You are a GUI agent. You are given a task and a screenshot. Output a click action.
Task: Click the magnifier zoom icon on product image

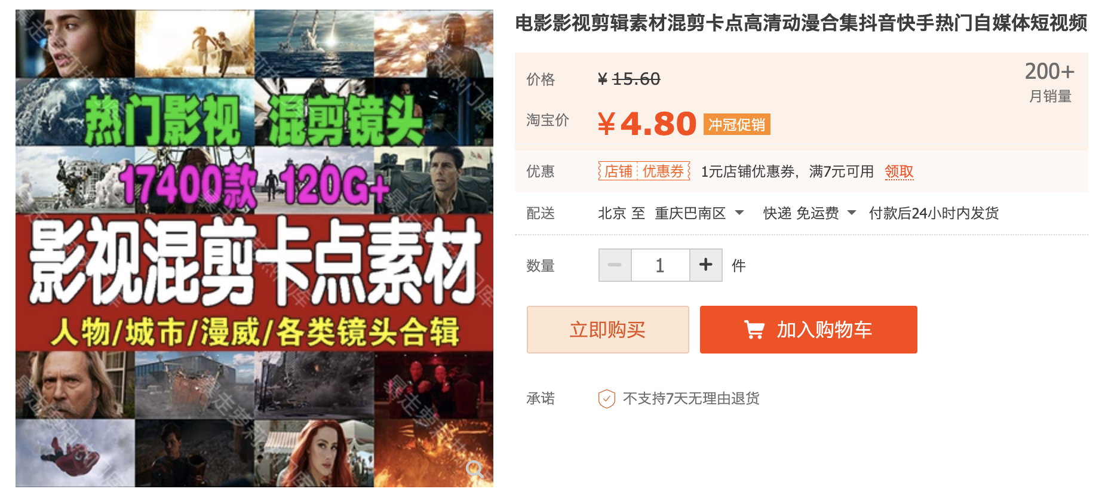(x=475, y=469)
